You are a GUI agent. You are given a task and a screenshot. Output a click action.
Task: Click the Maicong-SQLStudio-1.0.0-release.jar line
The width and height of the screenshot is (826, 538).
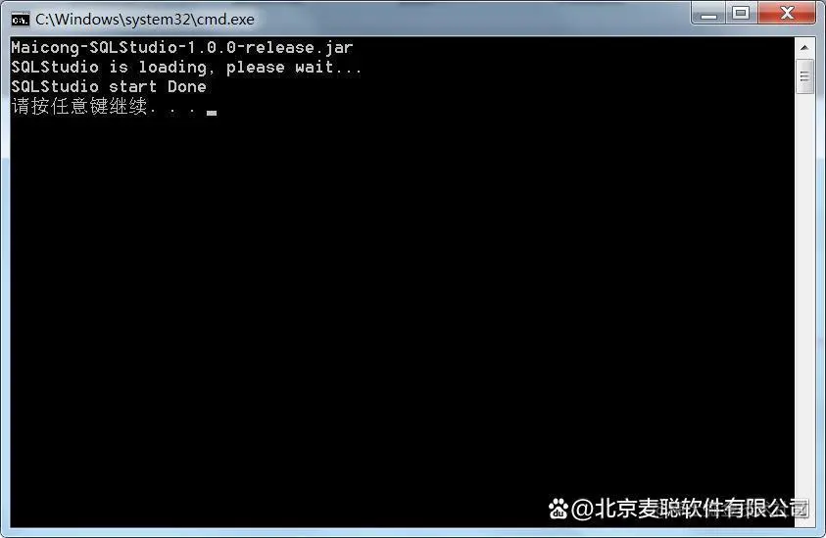pos(181,47)
